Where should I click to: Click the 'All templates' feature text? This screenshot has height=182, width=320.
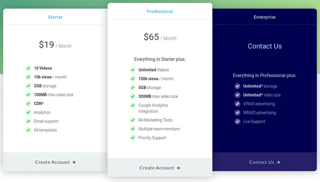[45, 130]
